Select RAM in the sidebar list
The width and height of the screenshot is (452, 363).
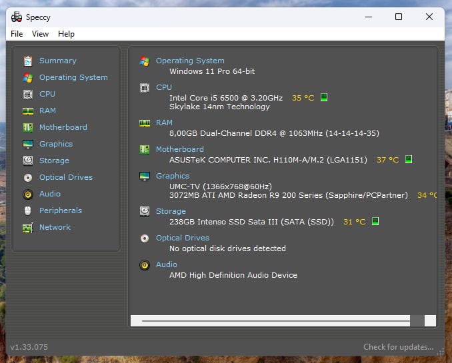point(47,111)
